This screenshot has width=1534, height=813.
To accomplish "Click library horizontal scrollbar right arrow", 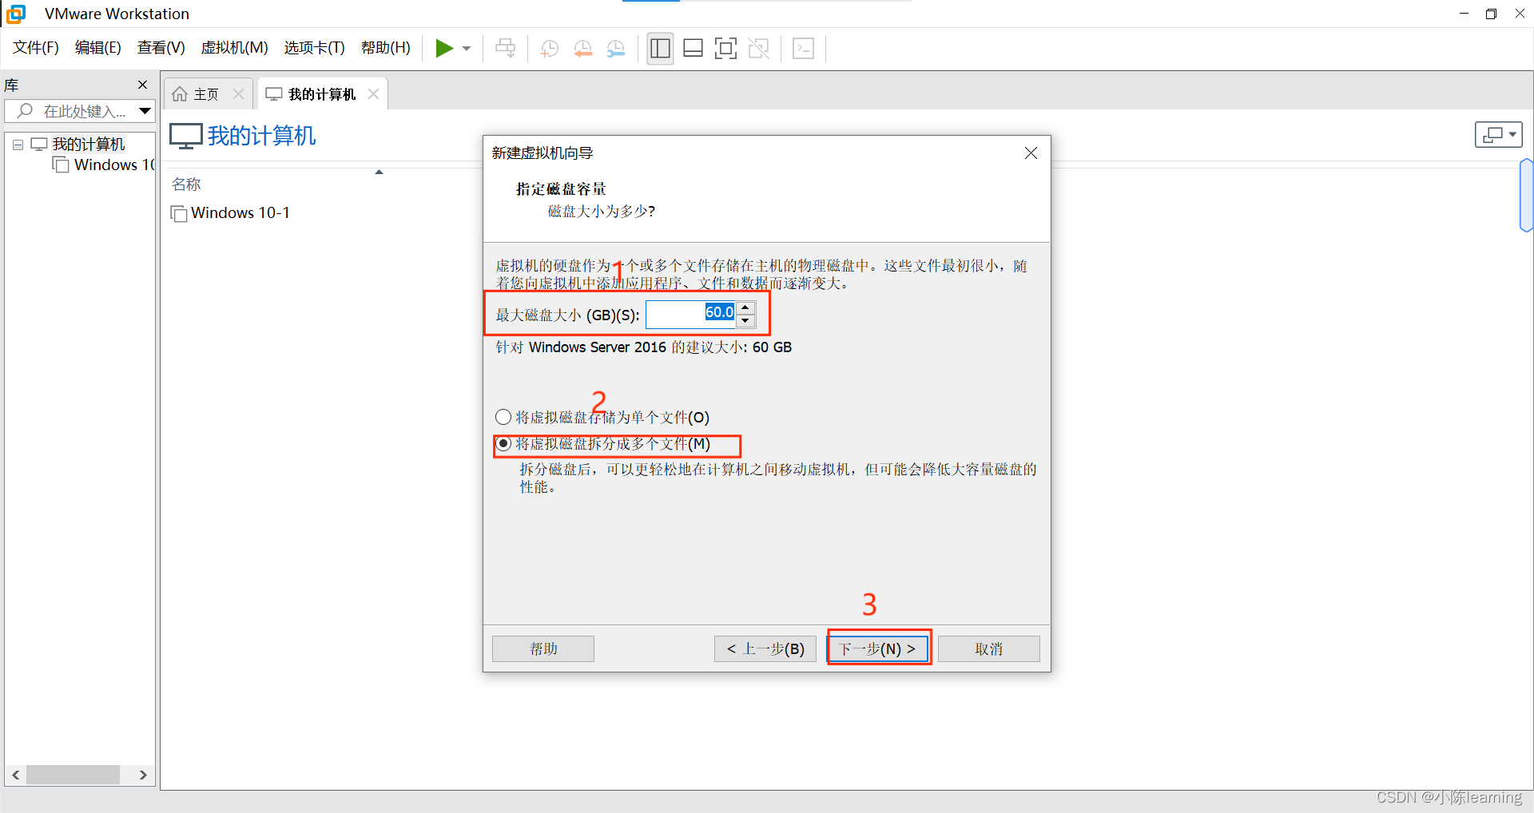I will point(143,775).
